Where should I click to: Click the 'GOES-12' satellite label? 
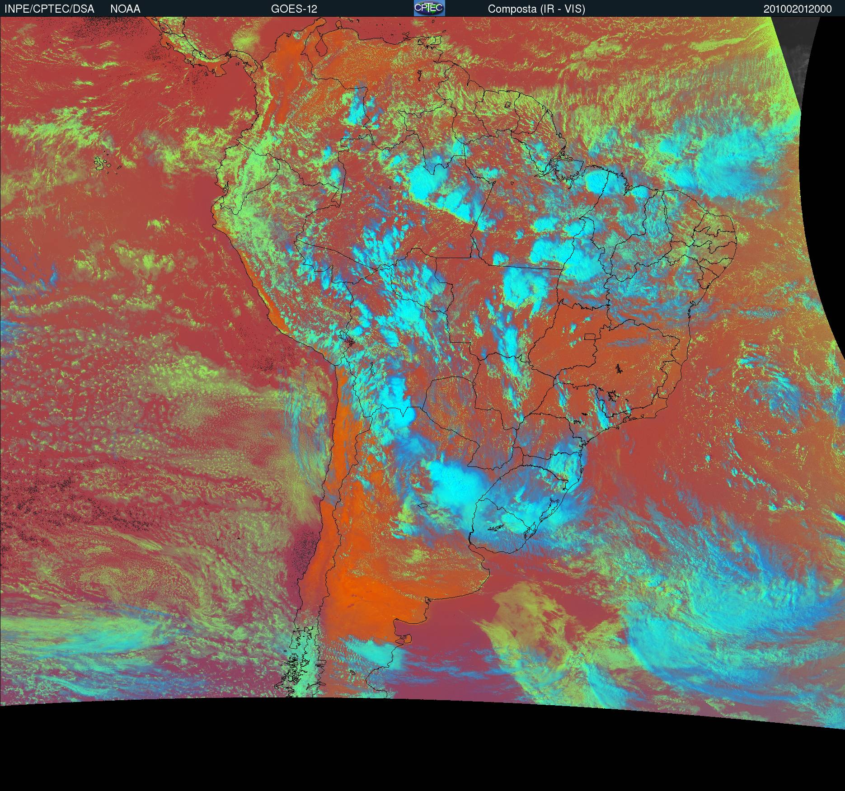click(294, 9)
